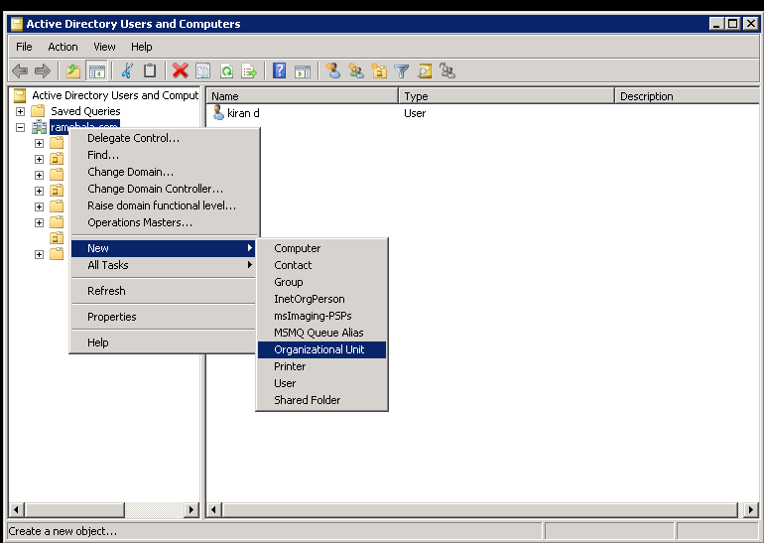Toggle the Show/Hide Action Pane toolbar icon
This screenshot has height=543, width=764.
tap(303, 71)
